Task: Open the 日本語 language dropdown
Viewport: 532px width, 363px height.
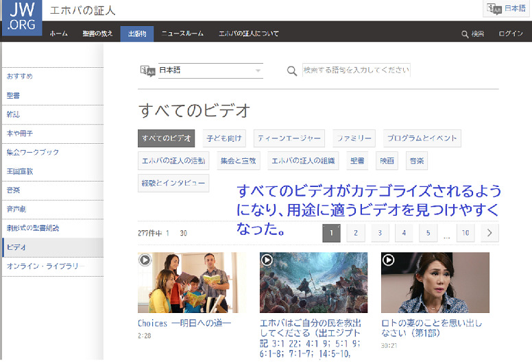Action: 210,71
